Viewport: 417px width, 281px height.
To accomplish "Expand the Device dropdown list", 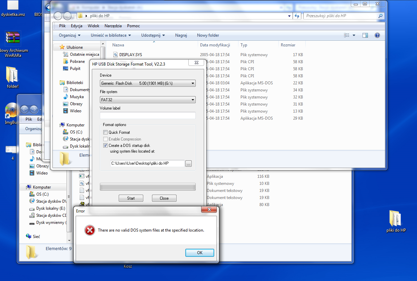I will pos(148,83).
